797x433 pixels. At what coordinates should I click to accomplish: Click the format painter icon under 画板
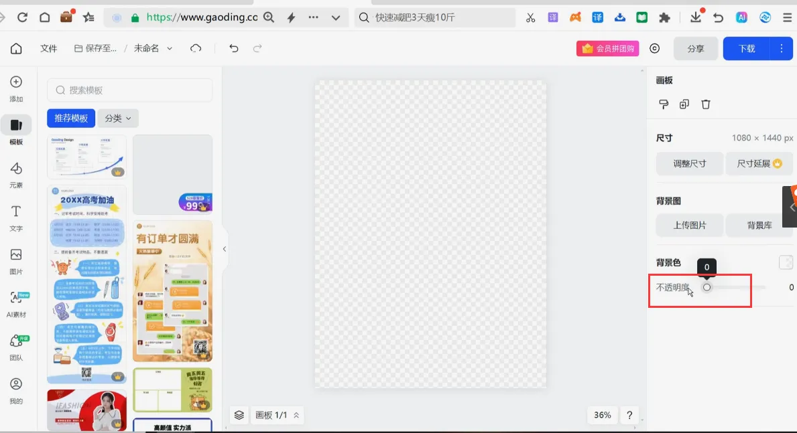pyautogui.click(x=664, y=104)
